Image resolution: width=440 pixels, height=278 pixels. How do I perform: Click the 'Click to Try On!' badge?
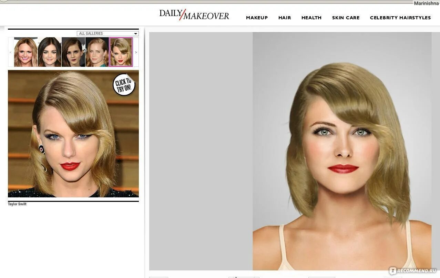pos(124,84)
